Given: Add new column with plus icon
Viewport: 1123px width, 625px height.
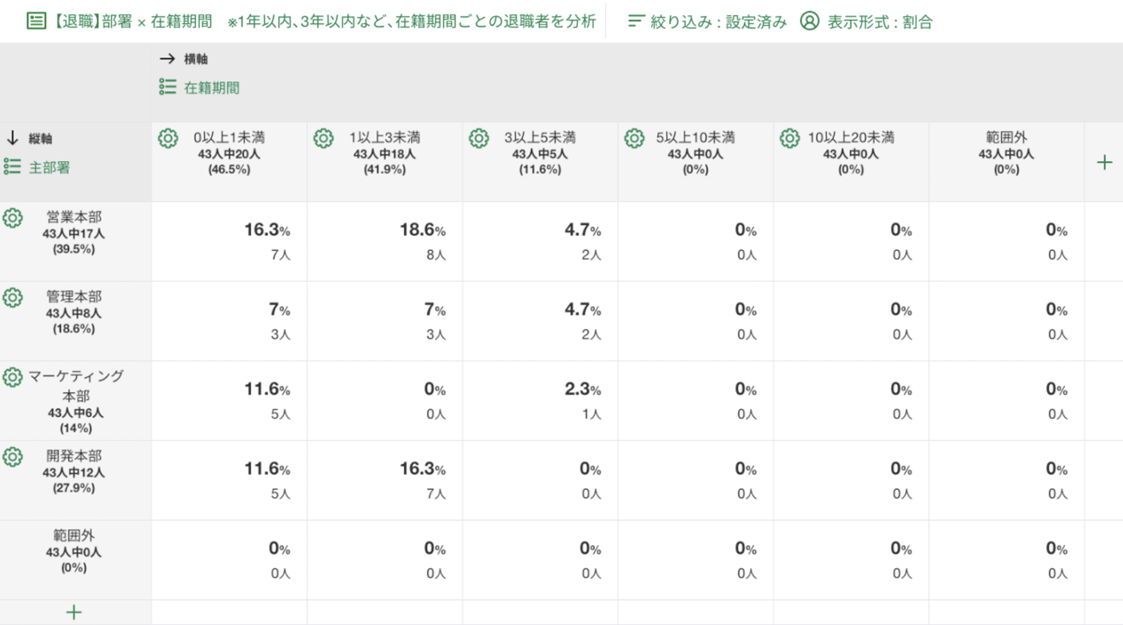Looking at the screenshot, I should (x=1104, y=162).
